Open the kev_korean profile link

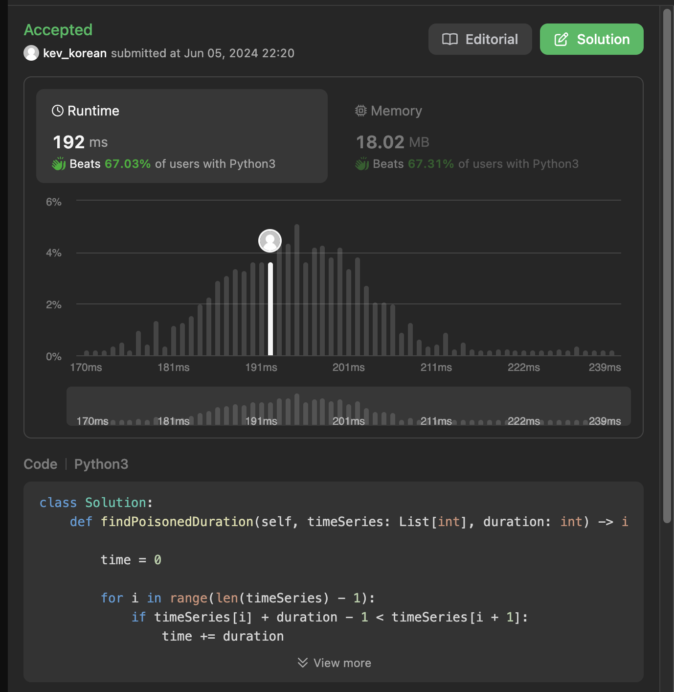point(75,53)
